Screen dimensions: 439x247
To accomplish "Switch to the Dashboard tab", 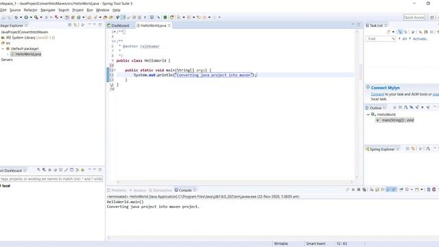I will coord(118,25).
